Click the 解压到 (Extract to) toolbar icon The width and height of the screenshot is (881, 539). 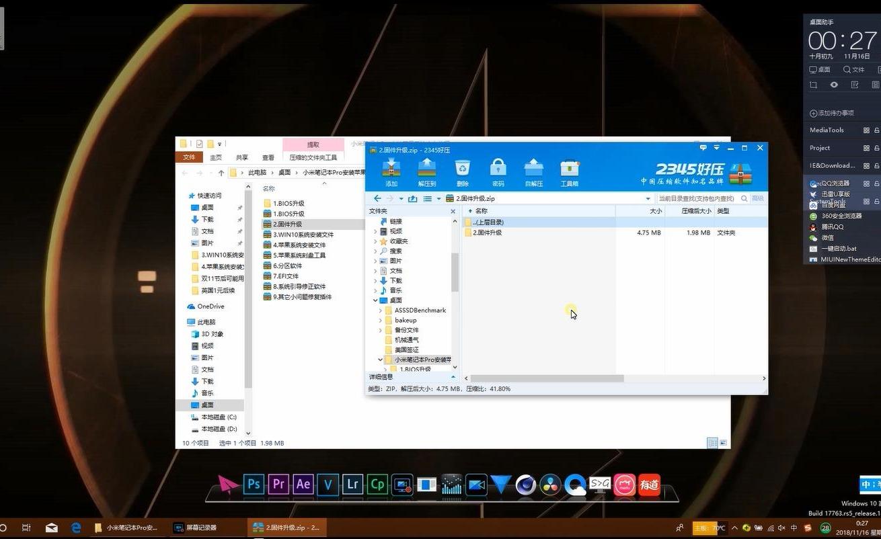[x=427, y=172]
